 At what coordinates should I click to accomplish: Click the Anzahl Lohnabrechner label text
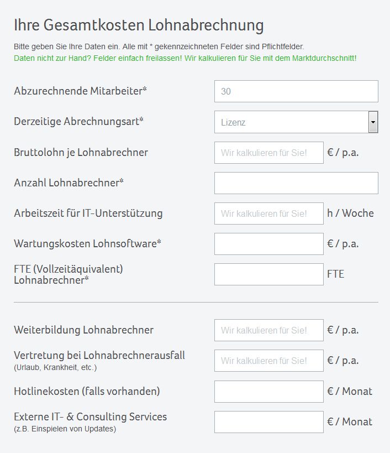(68, 183)
